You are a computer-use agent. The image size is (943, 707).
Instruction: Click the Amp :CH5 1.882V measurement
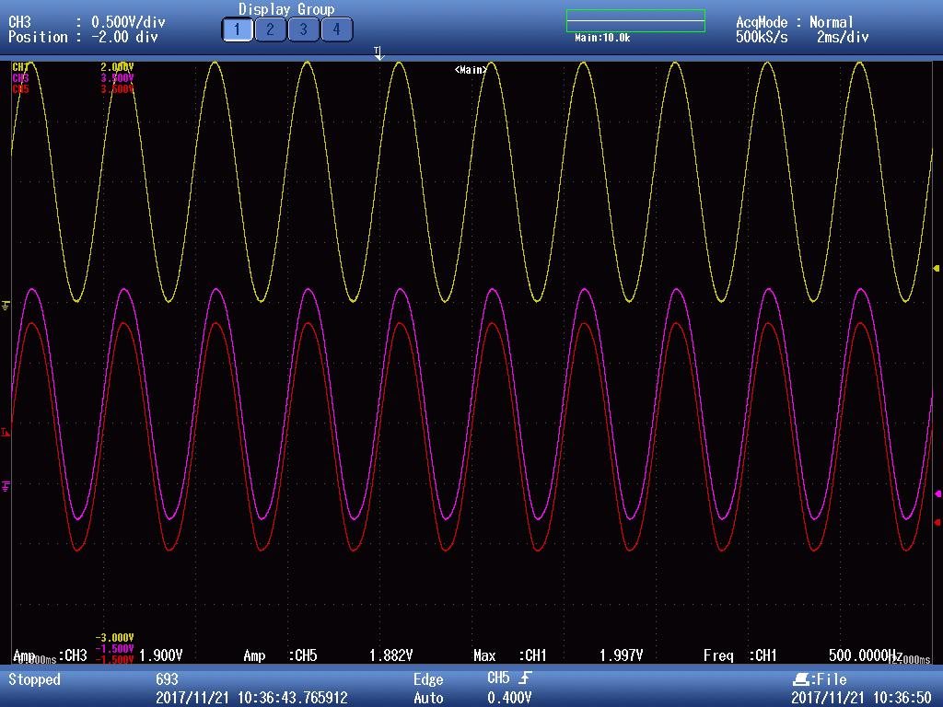[329, 655]
